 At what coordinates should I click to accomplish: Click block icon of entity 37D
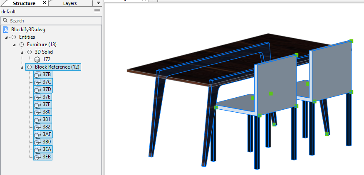click(37, 89)
